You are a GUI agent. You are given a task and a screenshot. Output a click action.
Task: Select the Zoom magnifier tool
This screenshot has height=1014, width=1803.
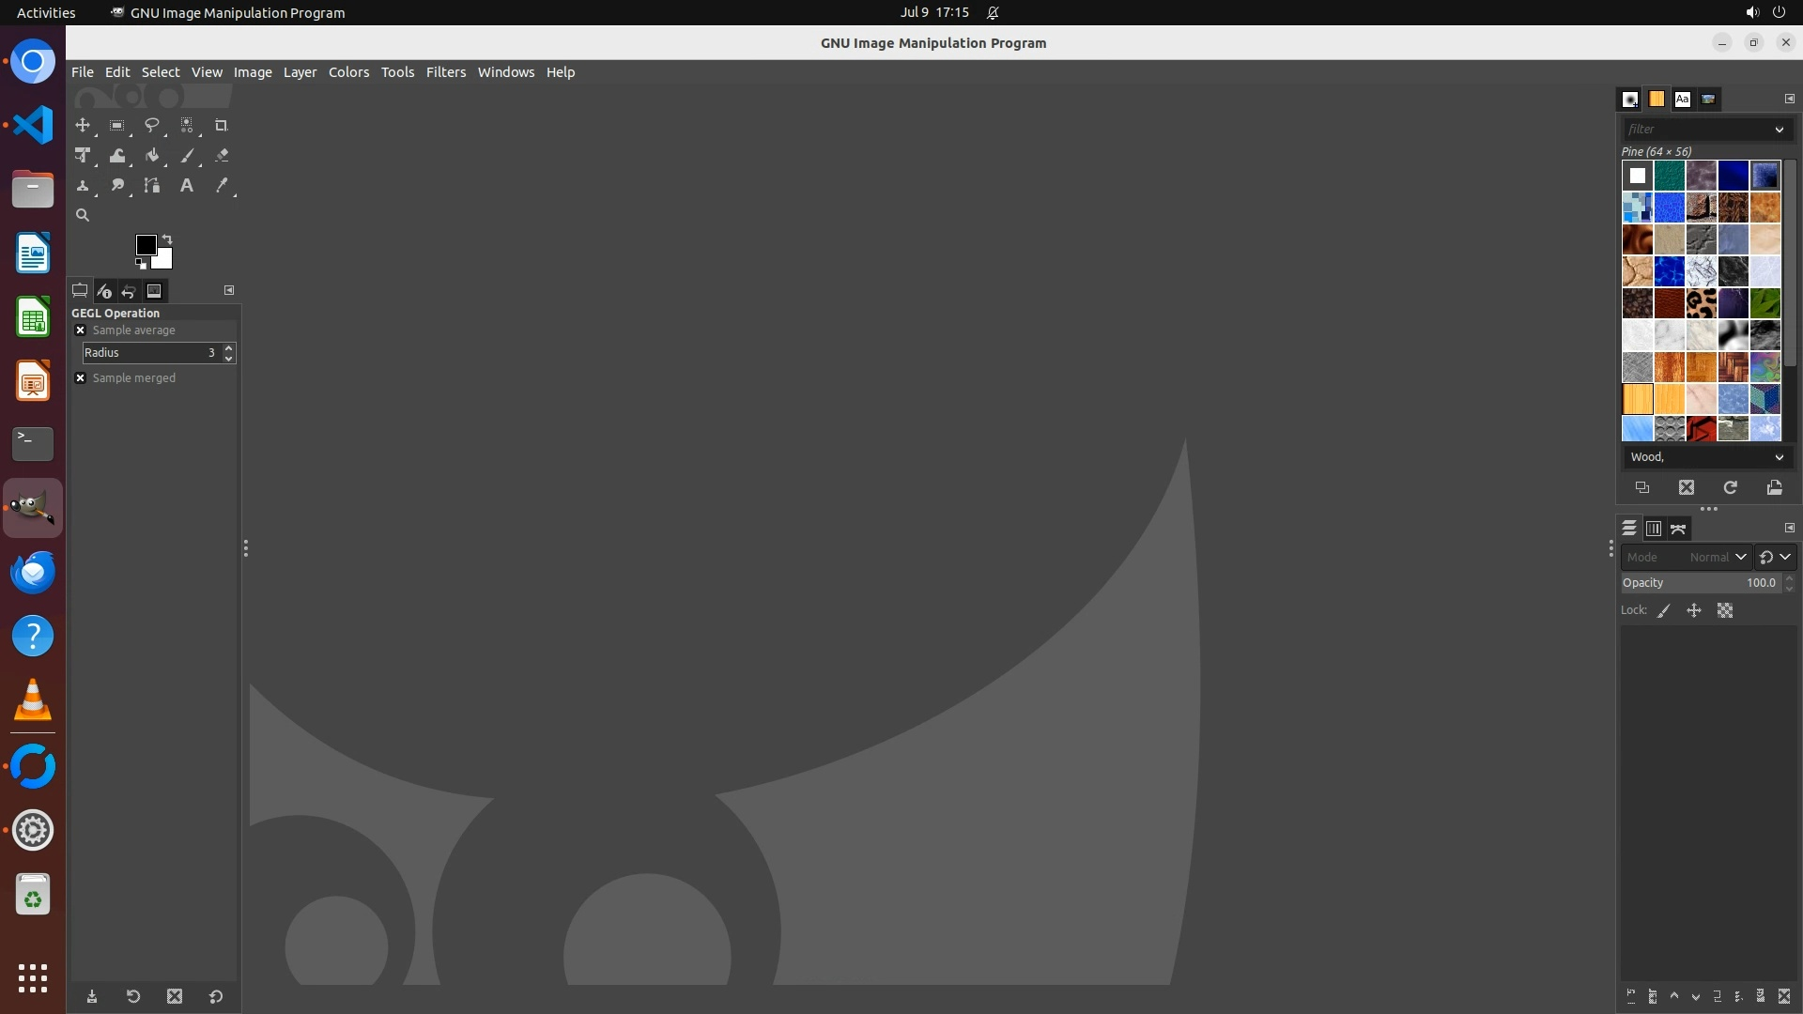[x=83, y=215]
